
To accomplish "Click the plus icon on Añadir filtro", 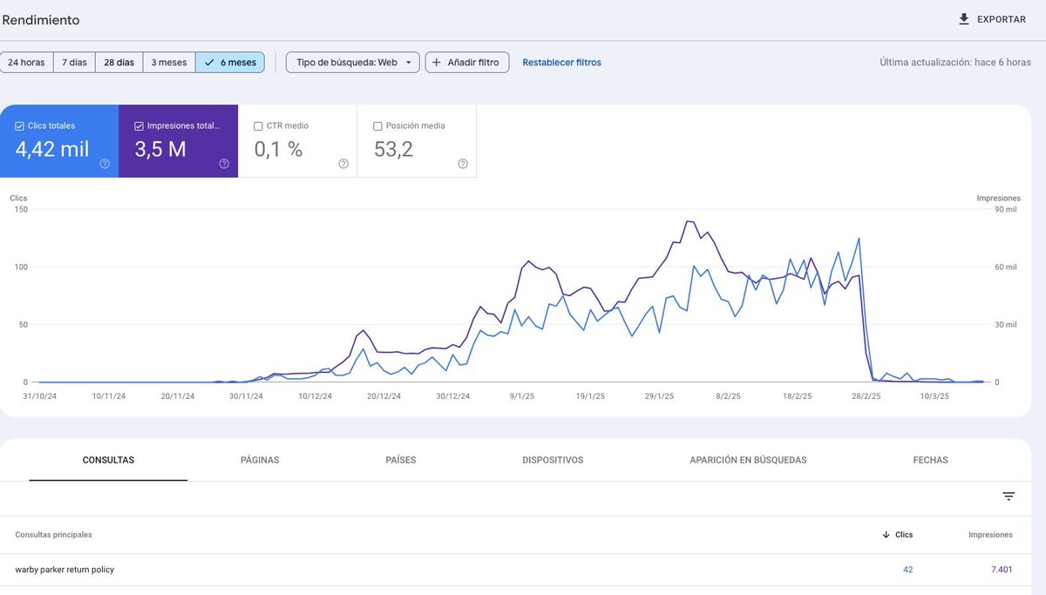I will [x=435, y=62].
